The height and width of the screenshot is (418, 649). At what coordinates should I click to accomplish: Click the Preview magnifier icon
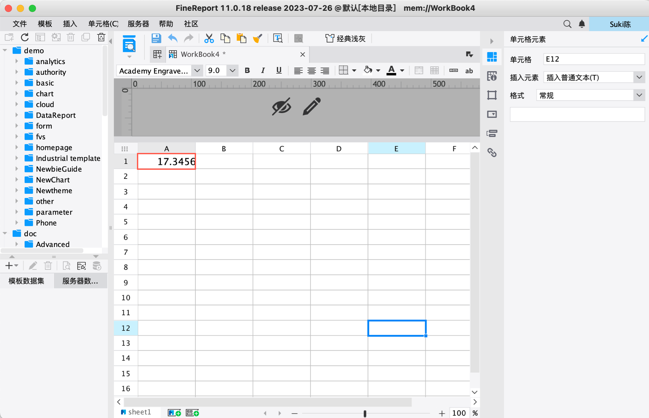[129, 45]
